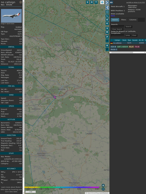Image resolution: width=146 pixels, height=194 pixels.
Task: Click the ACCURACY section header
Action: pos(11,168)
